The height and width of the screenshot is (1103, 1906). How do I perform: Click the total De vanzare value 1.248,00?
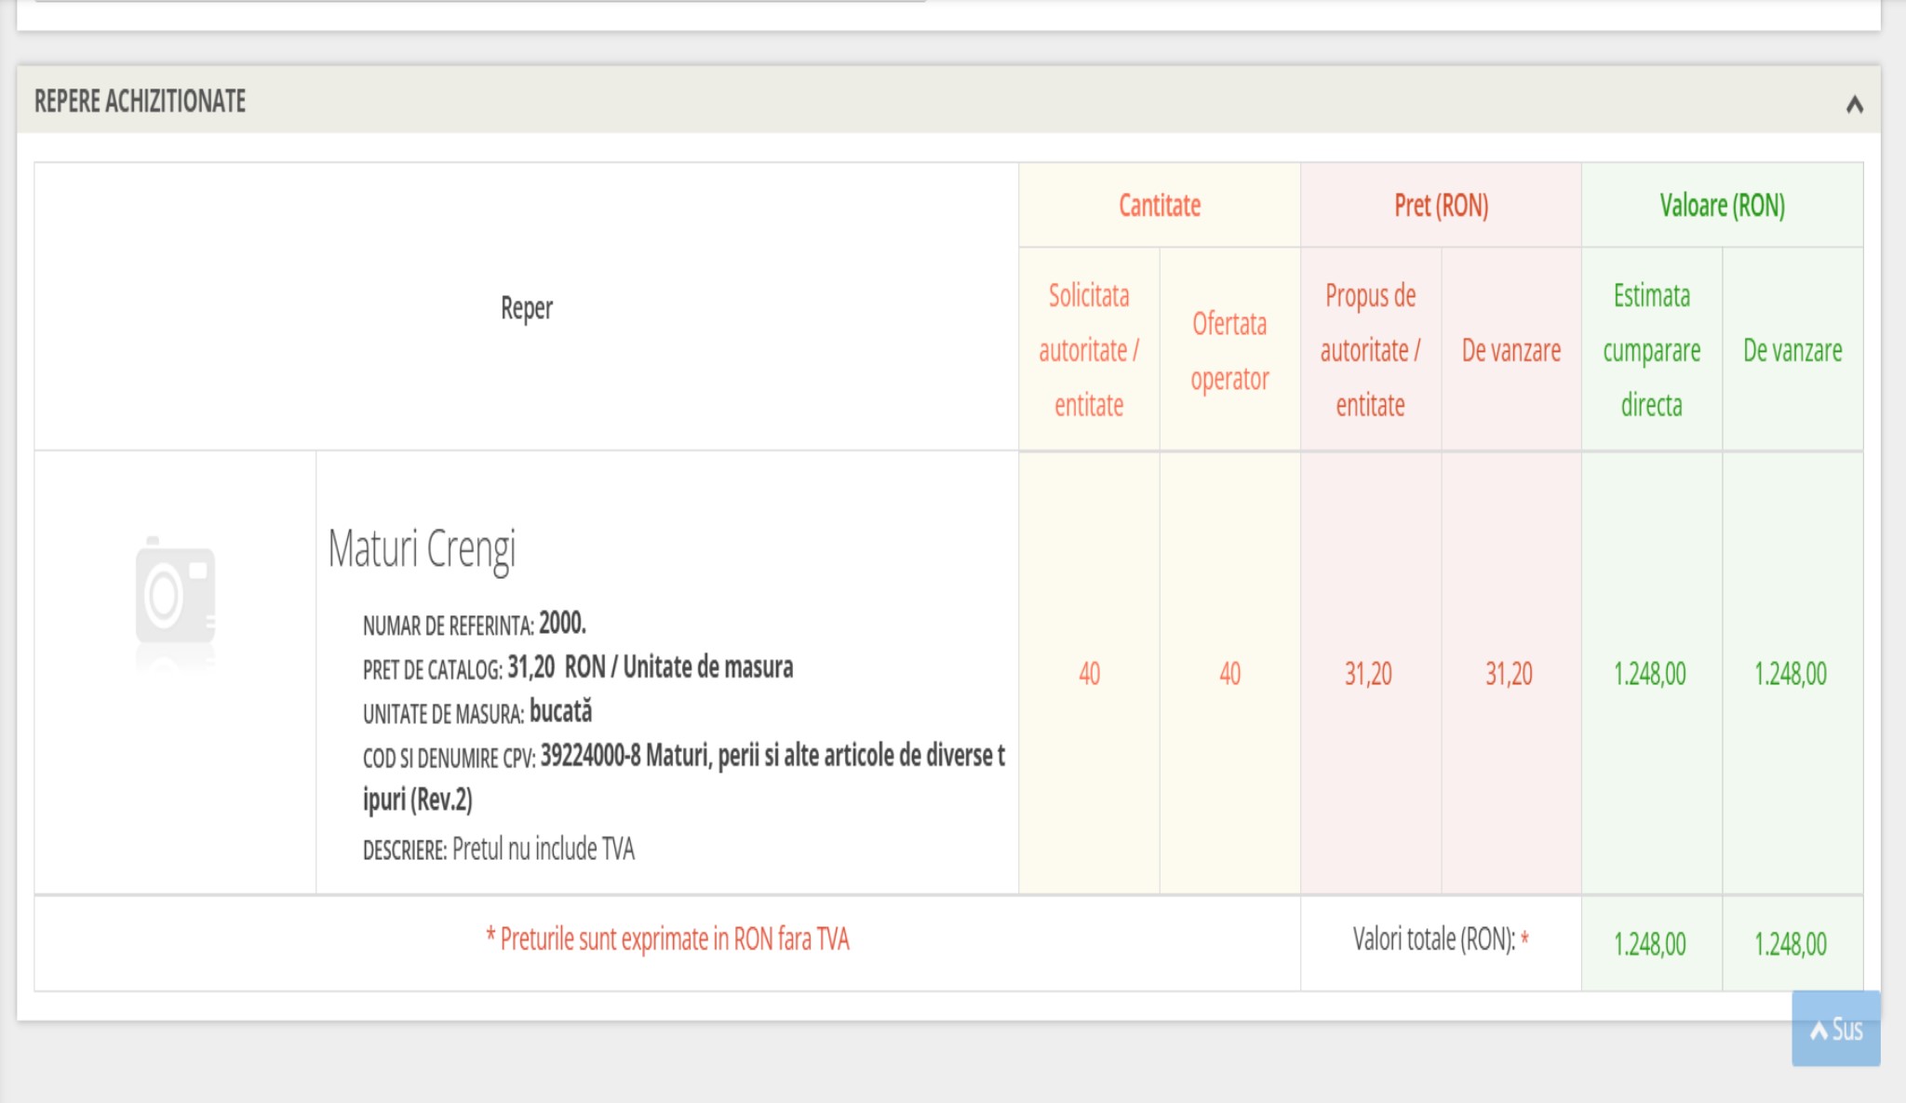[x=1791, y=944]
